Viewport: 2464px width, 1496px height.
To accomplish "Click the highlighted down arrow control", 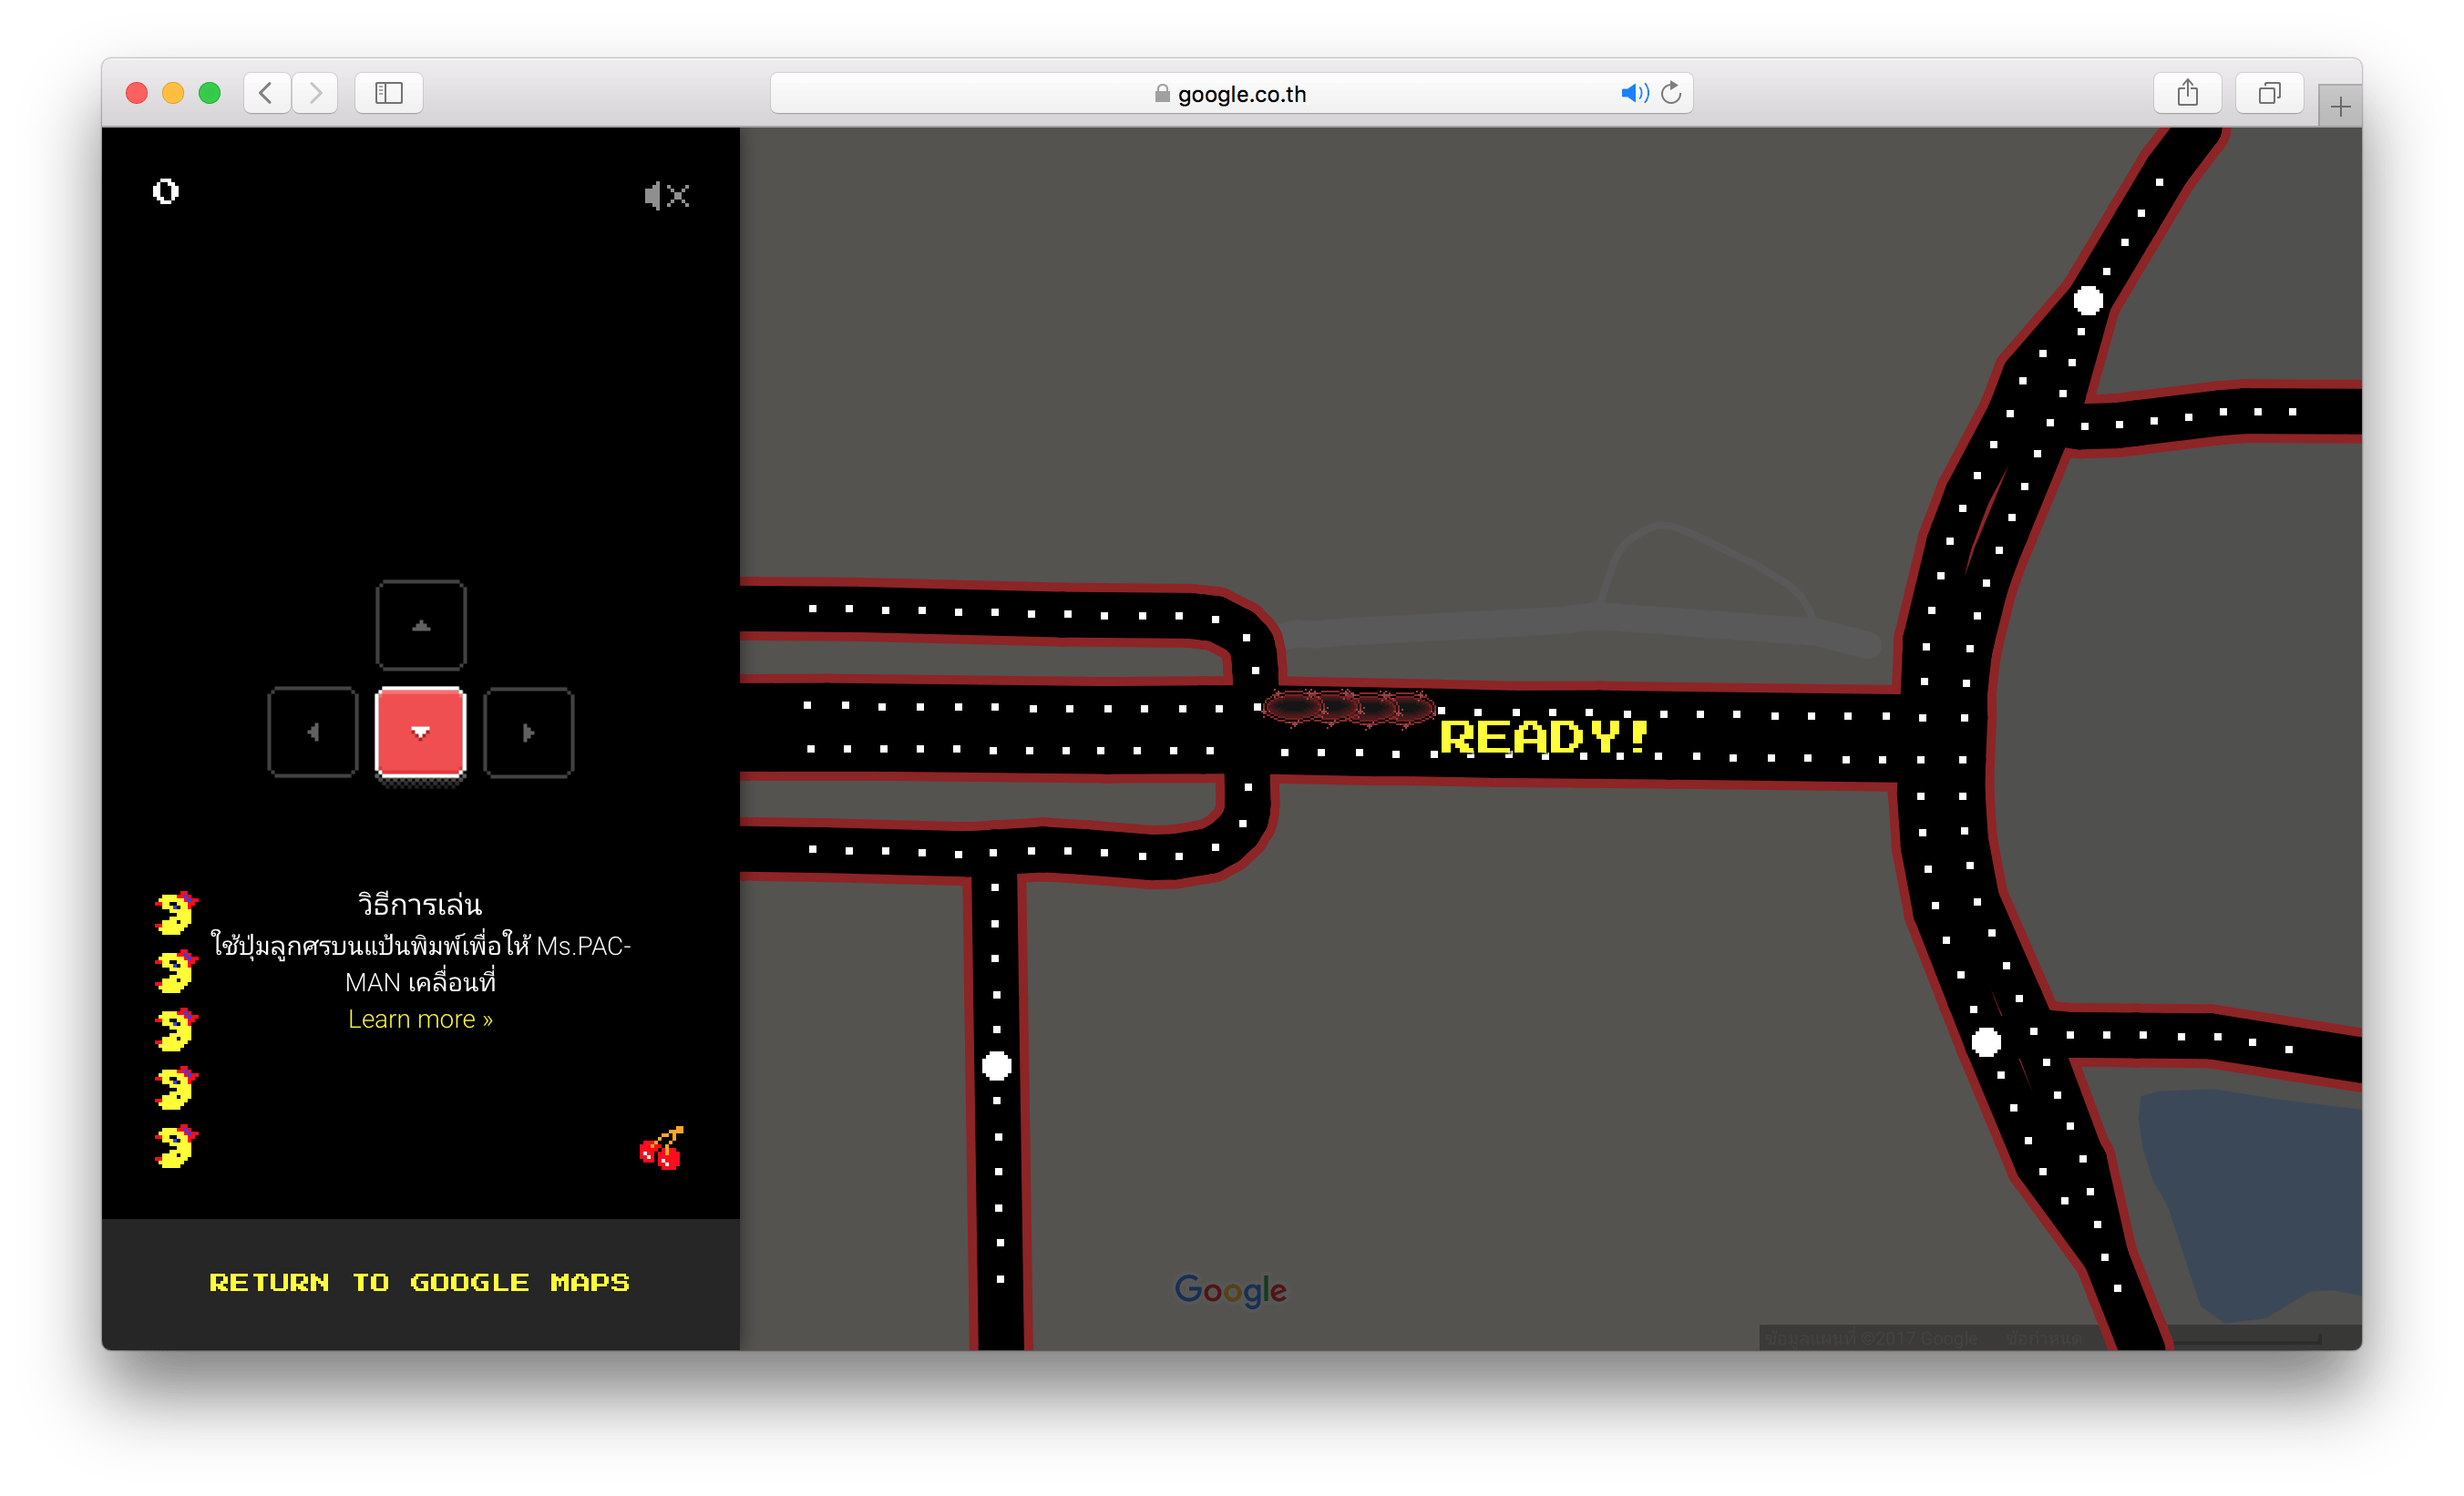I will (421, 732).
